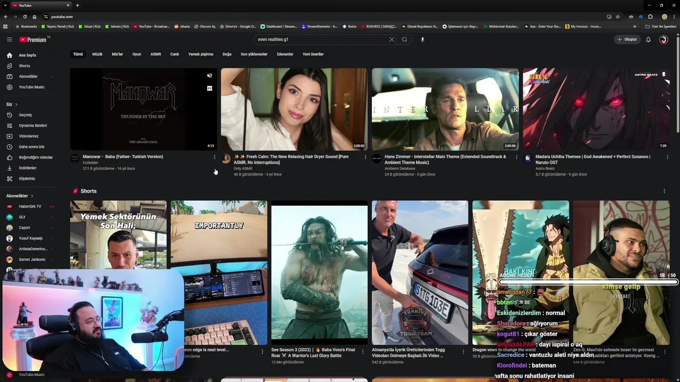
Task: Toggle subtitles on Manowar preview
Action: click(209, 88)
